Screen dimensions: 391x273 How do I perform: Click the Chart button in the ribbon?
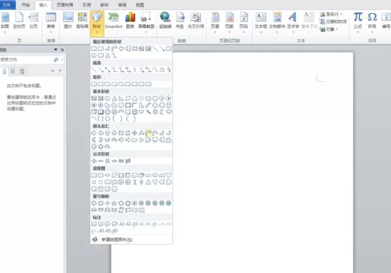[130, 20]
